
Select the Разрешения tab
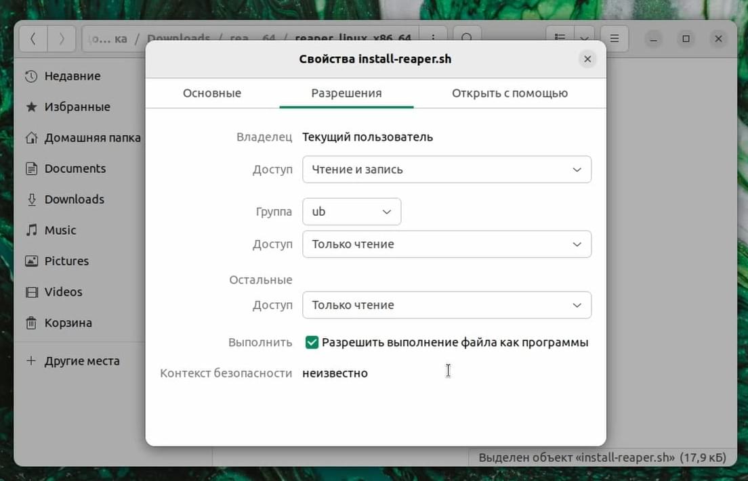(x=346, y=93)
